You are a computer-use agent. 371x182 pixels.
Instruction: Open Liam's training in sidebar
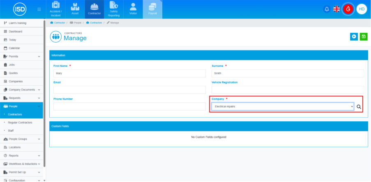click(x=21, y=23)
